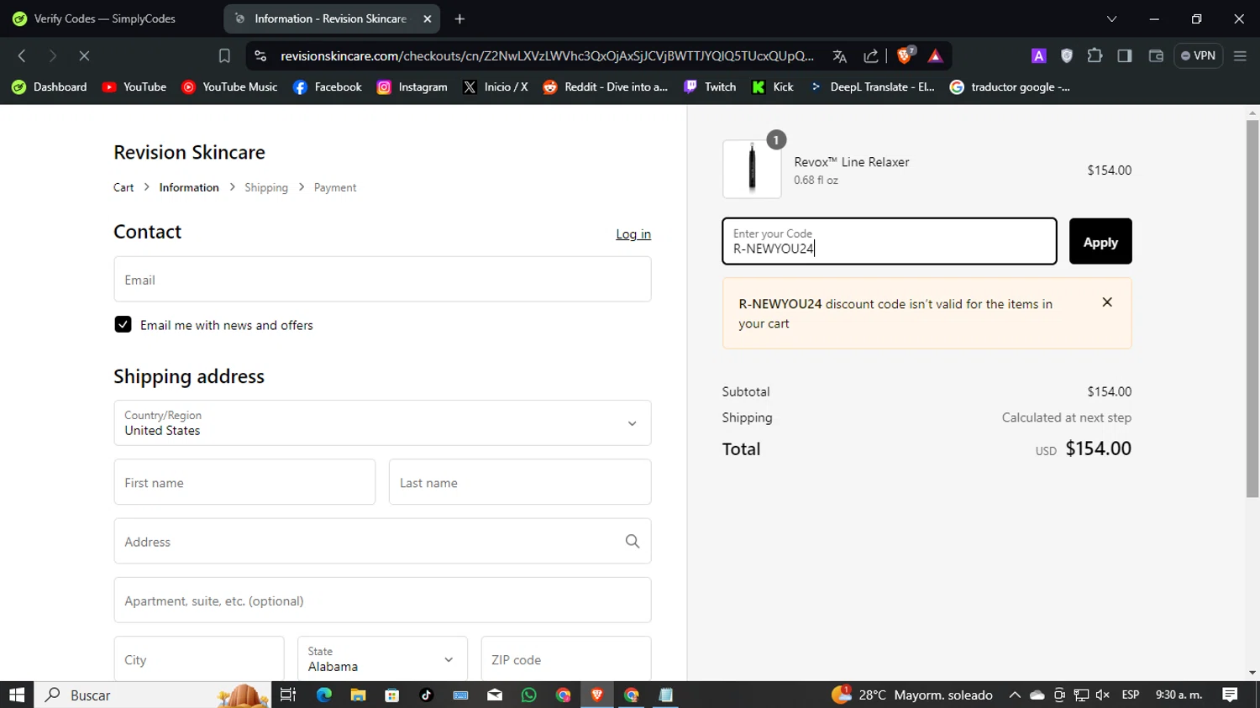
Task: Click the First name field
Action: (244, 482)
